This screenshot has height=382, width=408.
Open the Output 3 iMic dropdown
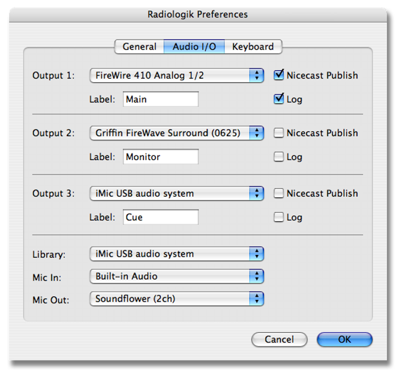click(x=176, y=194)
